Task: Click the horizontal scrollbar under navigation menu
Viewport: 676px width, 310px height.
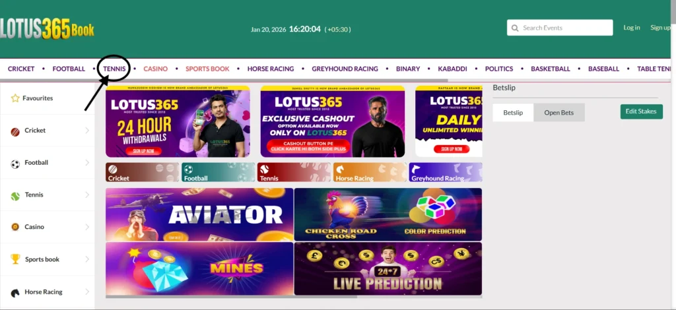Action: point(224,80)
